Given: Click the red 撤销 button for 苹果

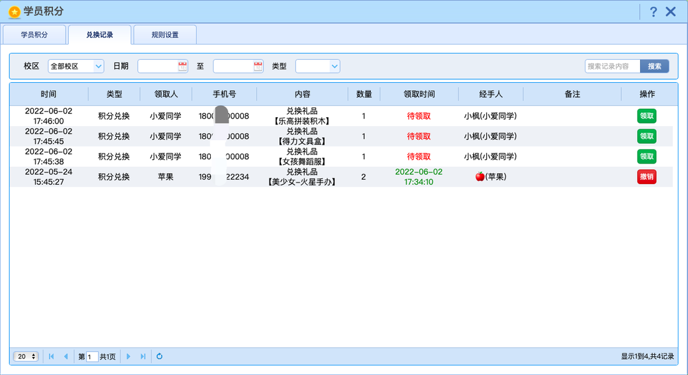Looking at the screenshot, I should click(647, 177).
